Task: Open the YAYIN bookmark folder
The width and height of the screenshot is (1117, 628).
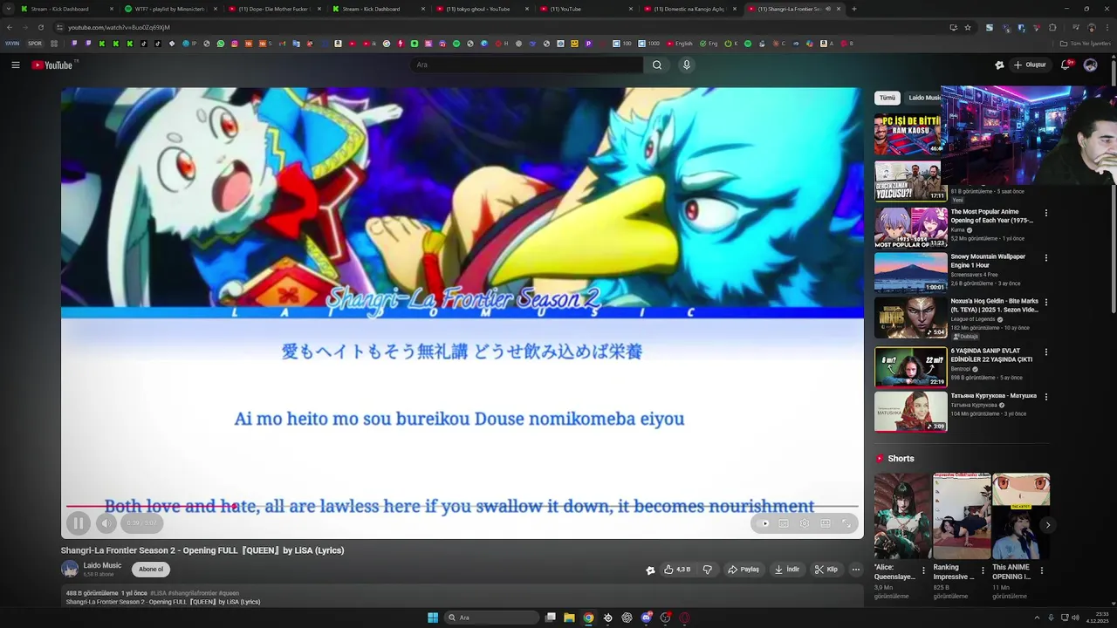Action: point(12,43)
